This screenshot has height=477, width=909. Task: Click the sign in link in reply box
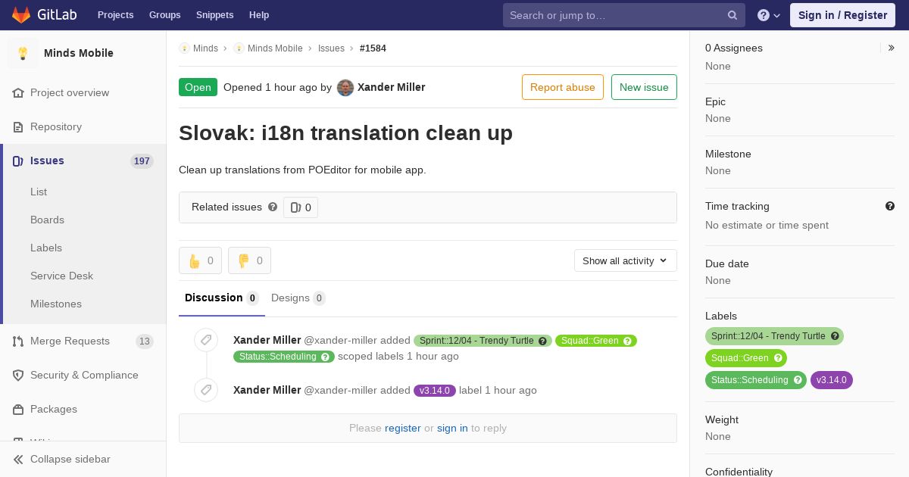pos(452,428)
